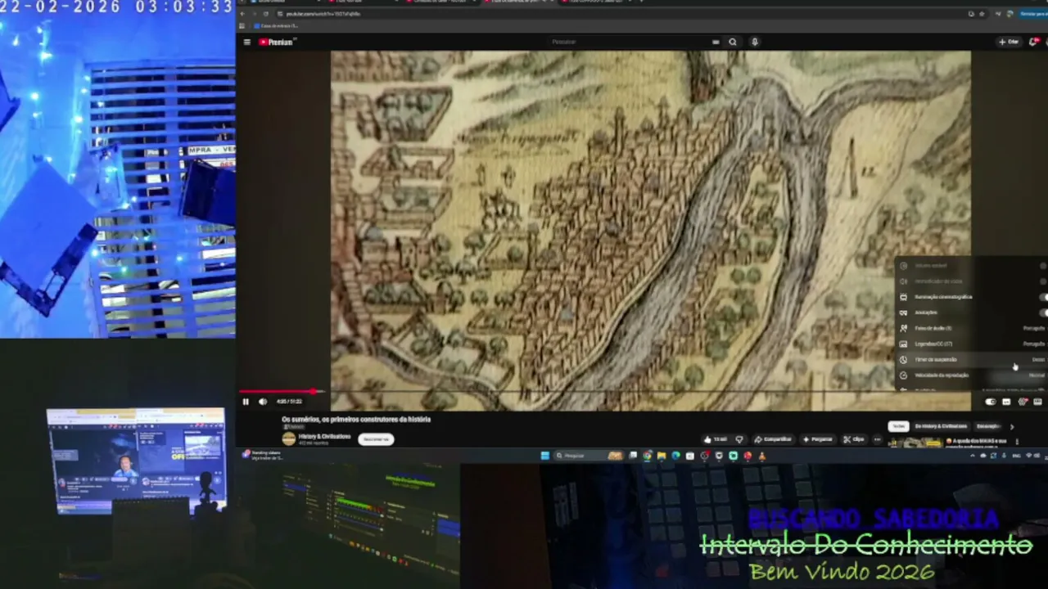Pause the YouTube video
The image size is (1048, 589).
[x=246, y=402]
